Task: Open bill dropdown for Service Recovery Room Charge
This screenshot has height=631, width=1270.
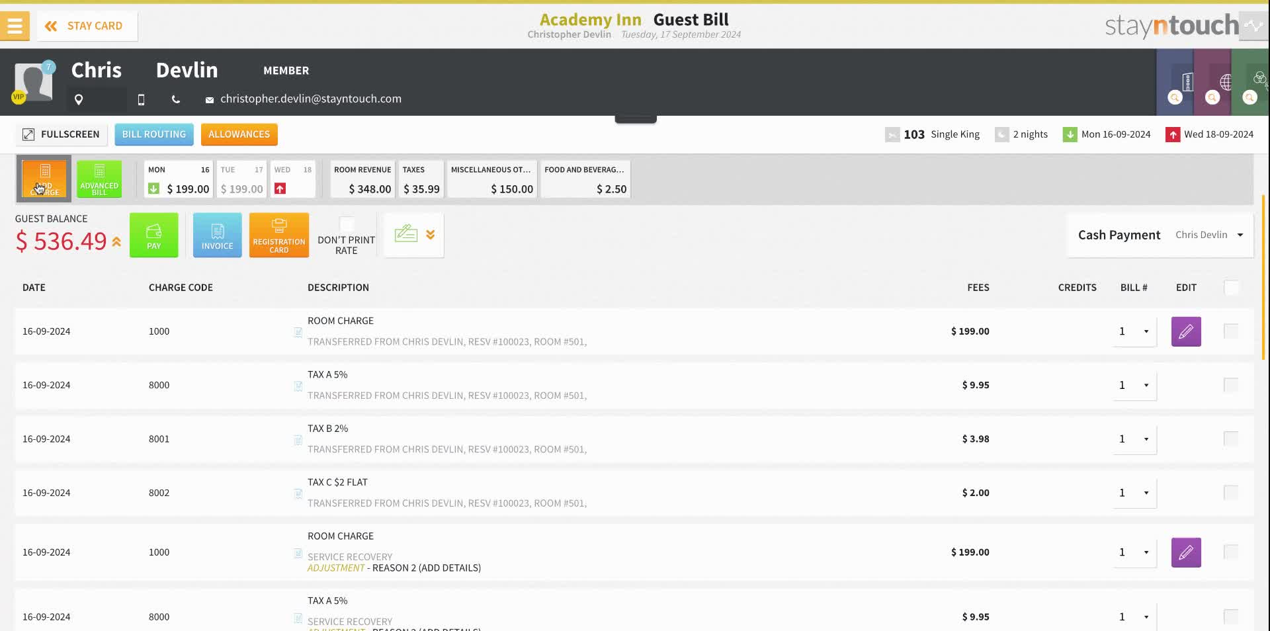Action: (x=1134, y=552)
